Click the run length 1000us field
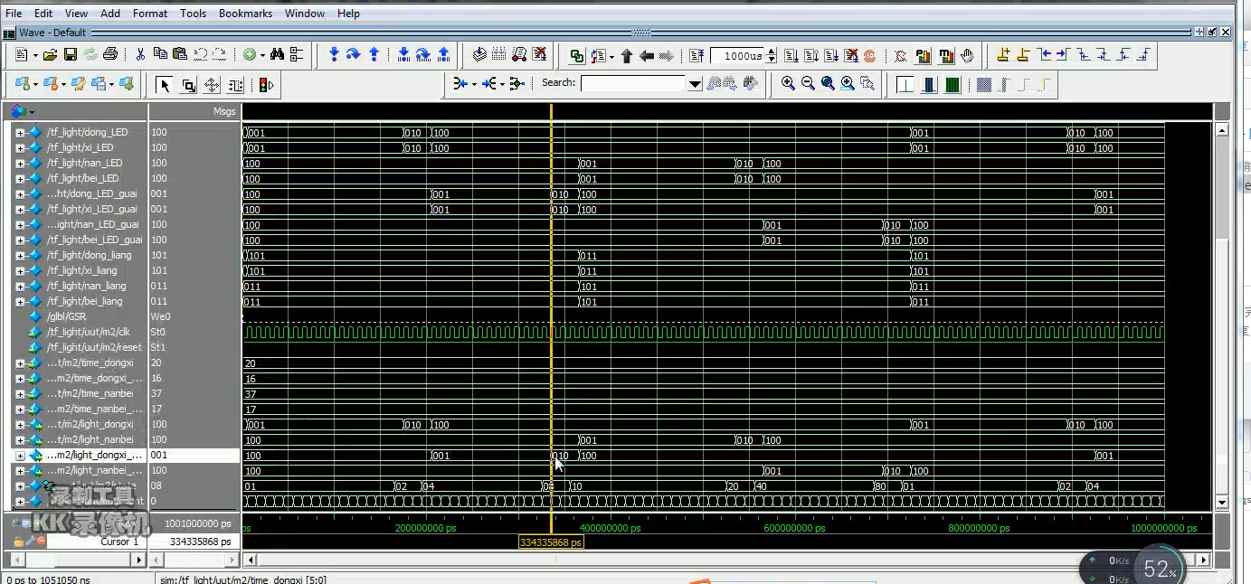Image resolution: width=1251 pixels, height=584 pixels. coord(739,56)
